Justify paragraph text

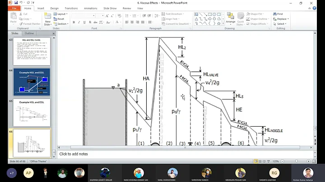coord(143,22)
